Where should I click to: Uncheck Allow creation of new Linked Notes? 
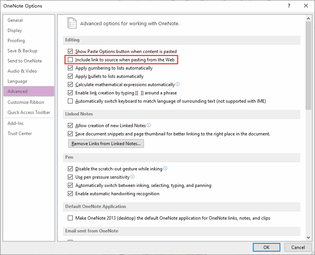coord(70,126)
